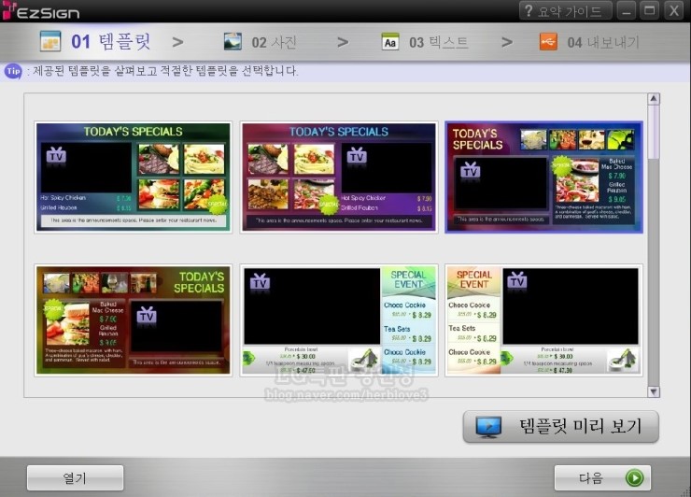
Task: Click the 03 텍스트 Aa icon
Action: [390, 42]
